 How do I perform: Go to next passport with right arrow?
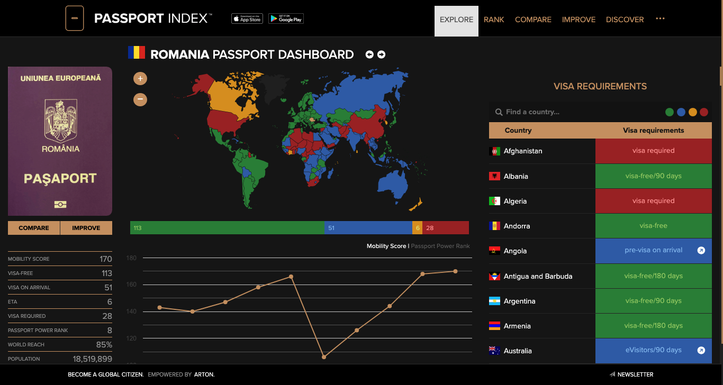381,54
